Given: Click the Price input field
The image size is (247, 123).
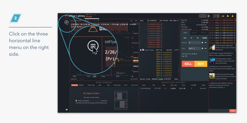Looking at the screenshot, I should coord(194,49).
